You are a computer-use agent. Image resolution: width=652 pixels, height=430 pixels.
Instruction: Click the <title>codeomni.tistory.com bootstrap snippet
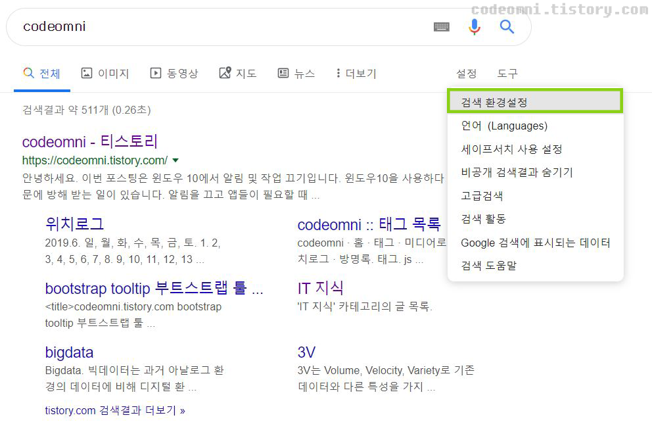133,315
